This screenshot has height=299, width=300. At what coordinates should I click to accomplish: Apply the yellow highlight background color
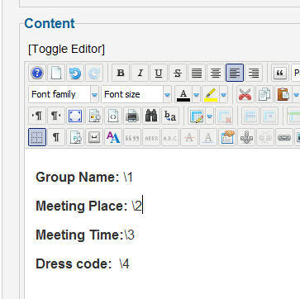[x=211, y=94]
